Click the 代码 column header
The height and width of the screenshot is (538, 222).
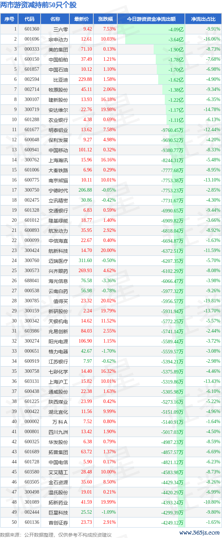tap(29, 19)
